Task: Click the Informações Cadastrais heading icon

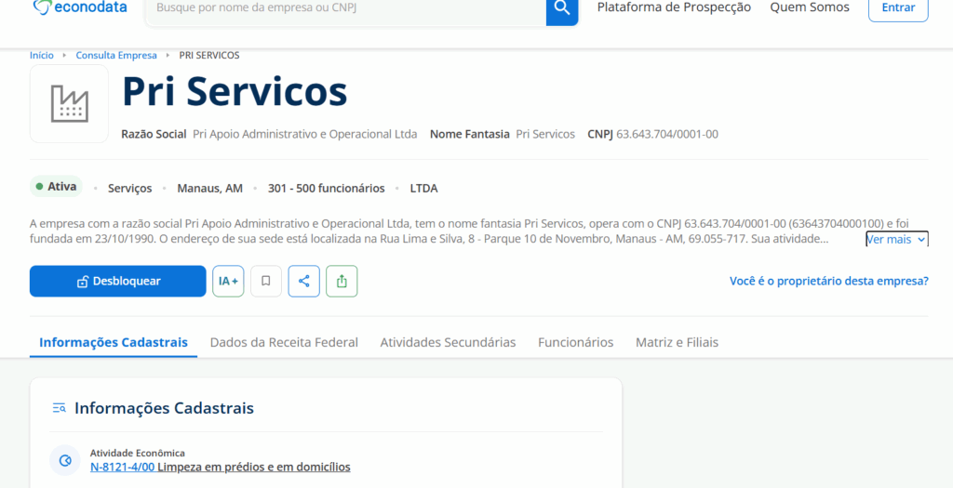Action: point(60,408)
